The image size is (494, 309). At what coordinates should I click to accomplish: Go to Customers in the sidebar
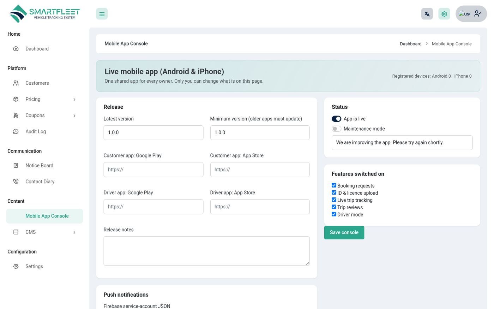point(44,83)
